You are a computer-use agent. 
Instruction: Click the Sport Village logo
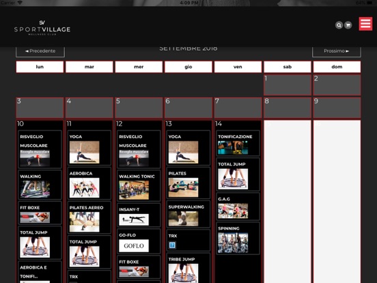click(42, 27)
